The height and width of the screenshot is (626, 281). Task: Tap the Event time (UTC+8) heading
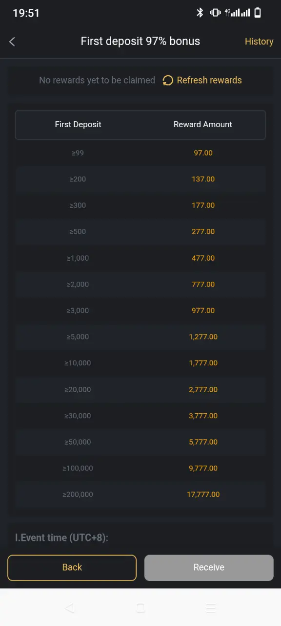click(62, 537)
